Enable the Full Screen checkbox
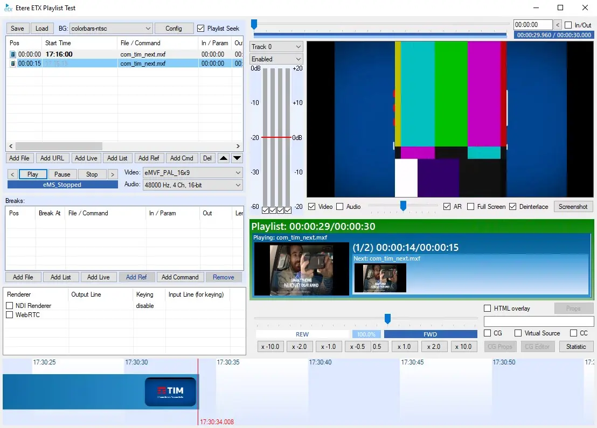This screenshot has width=597, height=428. (471, 207)
